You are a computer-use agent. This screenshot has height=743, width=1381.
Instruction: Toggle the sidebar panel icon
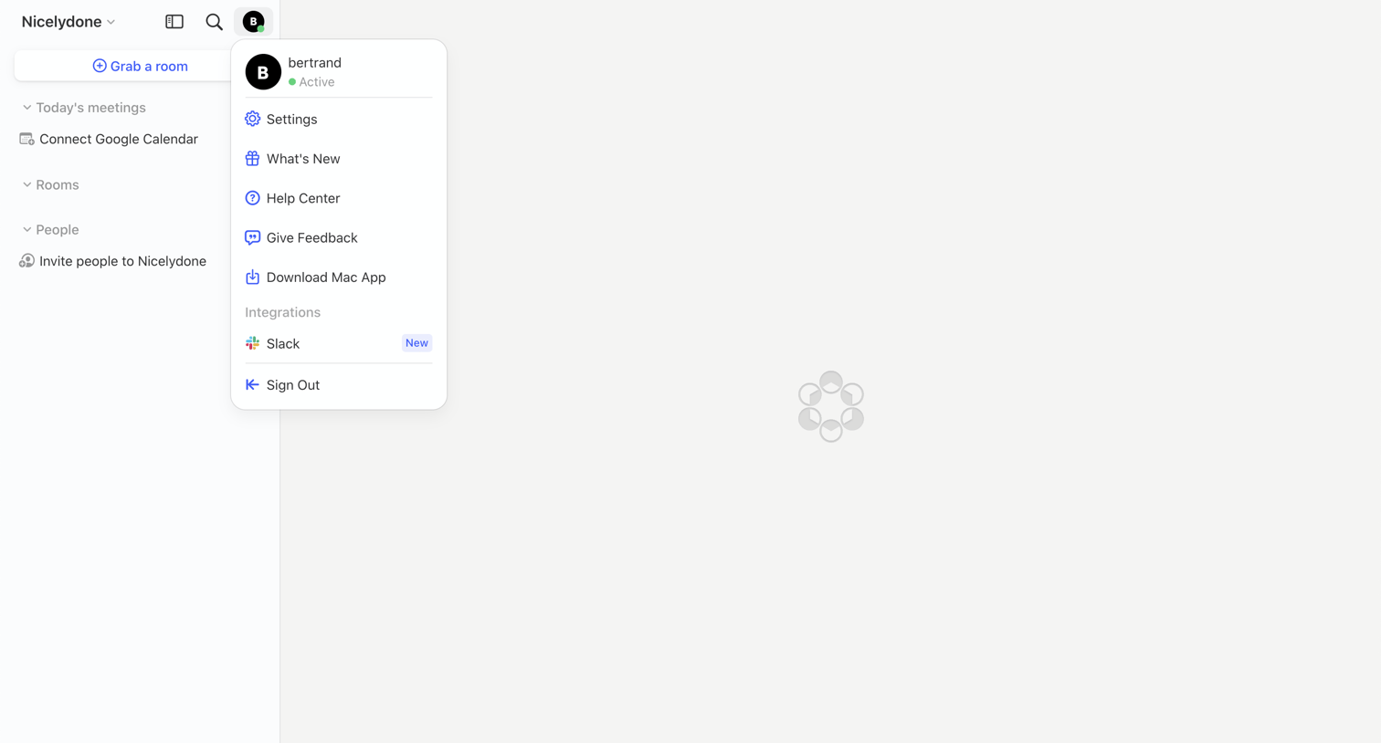174,22
